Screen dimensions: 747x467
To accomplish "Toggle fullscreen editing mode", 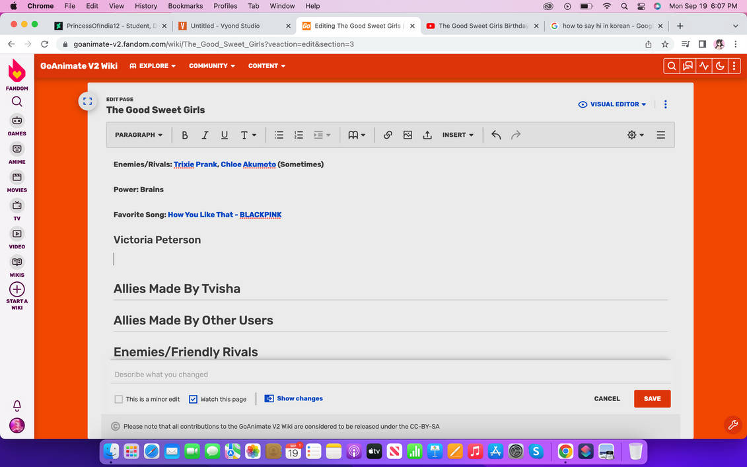I will 88,101.
